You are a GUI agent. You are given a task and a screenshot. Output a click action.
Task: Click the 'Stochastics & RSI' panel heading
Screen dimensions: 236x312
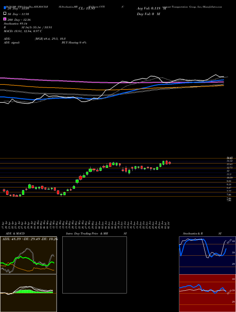(202, 234)
